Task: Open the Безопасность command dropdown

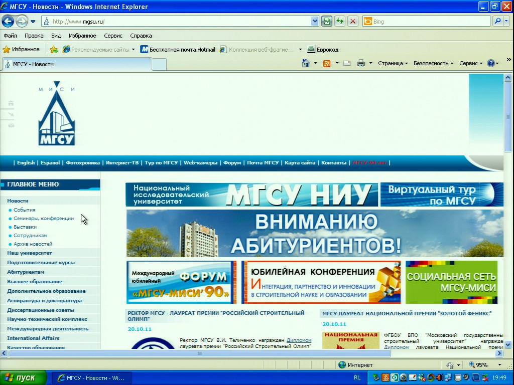Action: (433, 63)
